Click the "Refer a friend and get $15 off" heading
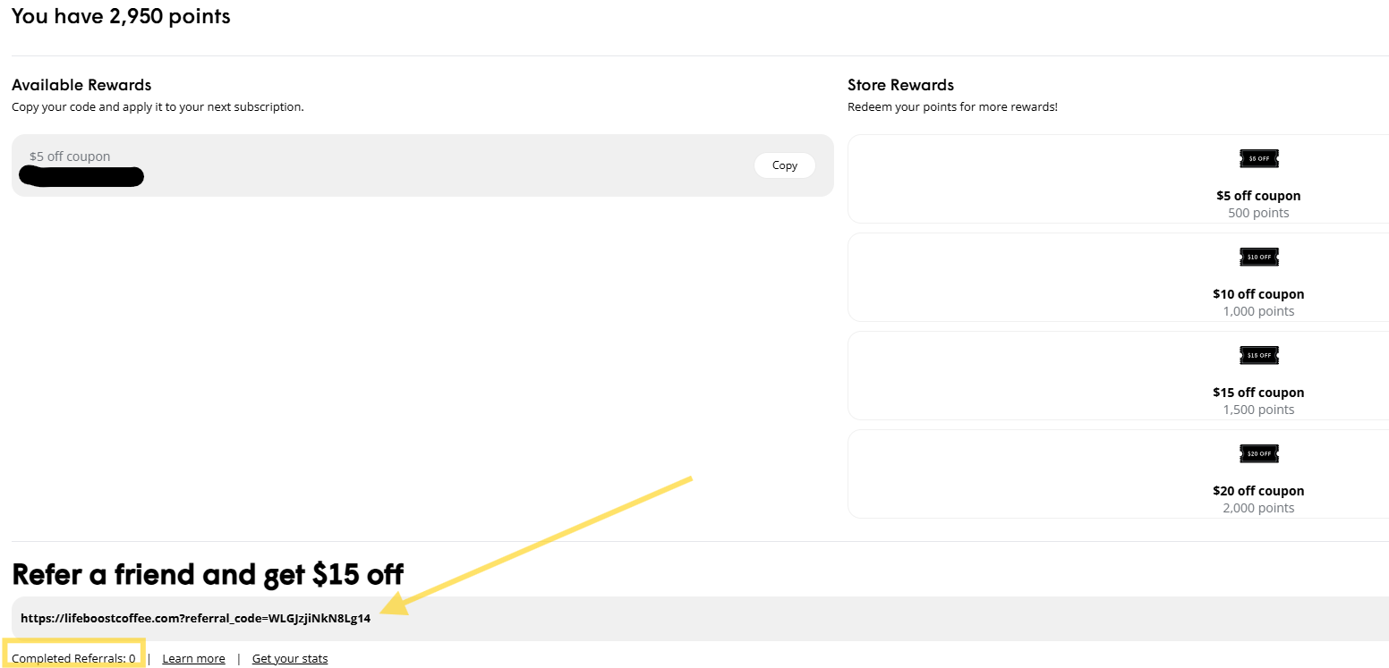1389x668 pixels. 208,574
